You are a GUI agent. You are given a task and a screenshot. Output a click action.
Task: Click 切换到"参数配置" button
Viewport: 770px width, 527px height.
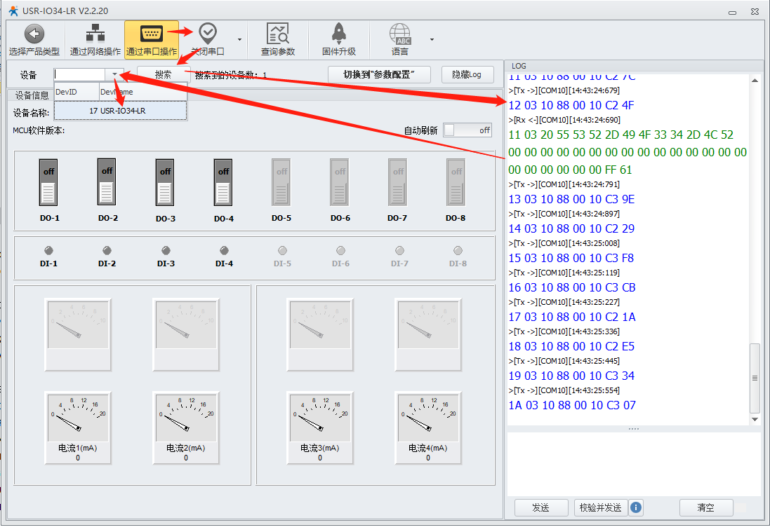(379, 74)
